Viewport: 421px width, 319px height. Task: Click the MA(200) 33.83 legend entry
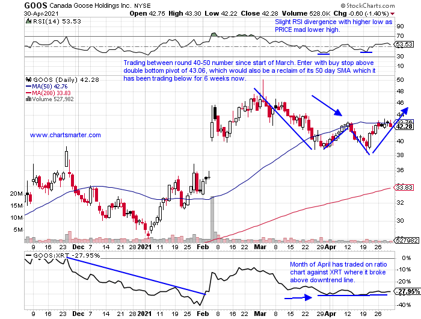coord(48,93)
